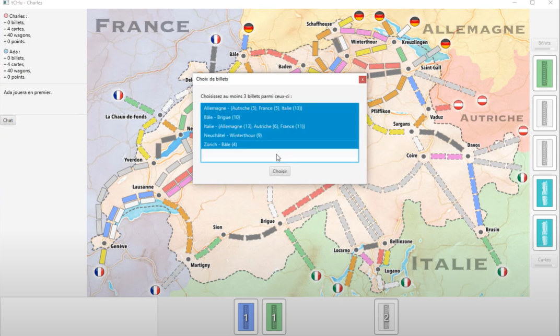Click the Davos city station

tap(468, 156)
